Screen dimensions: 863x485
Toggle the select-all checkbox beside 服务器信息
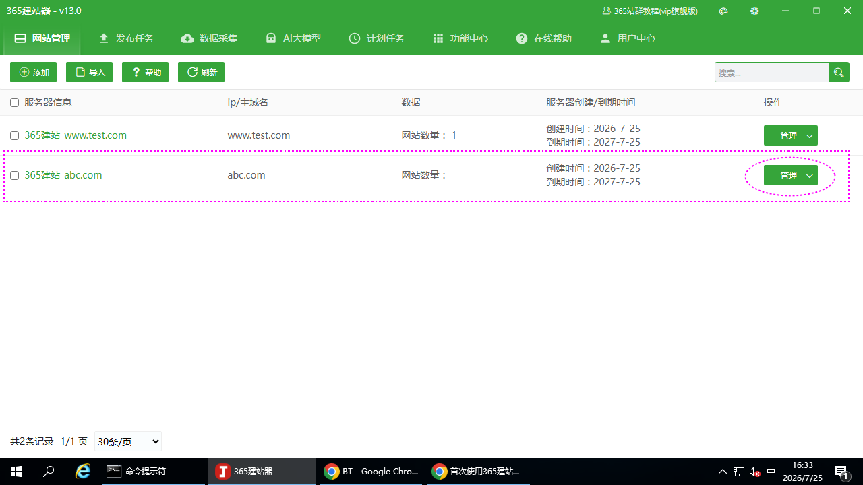point(15,103)
